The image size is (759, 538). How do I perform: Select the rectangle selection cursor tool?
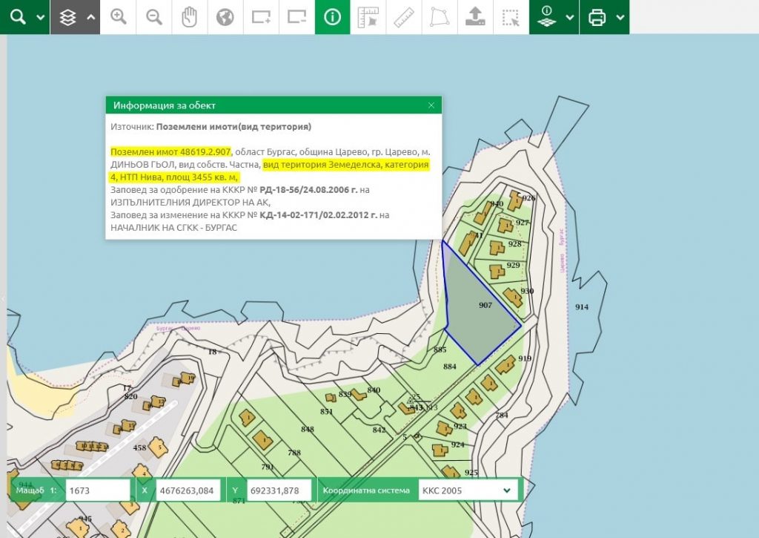[510, 17]
